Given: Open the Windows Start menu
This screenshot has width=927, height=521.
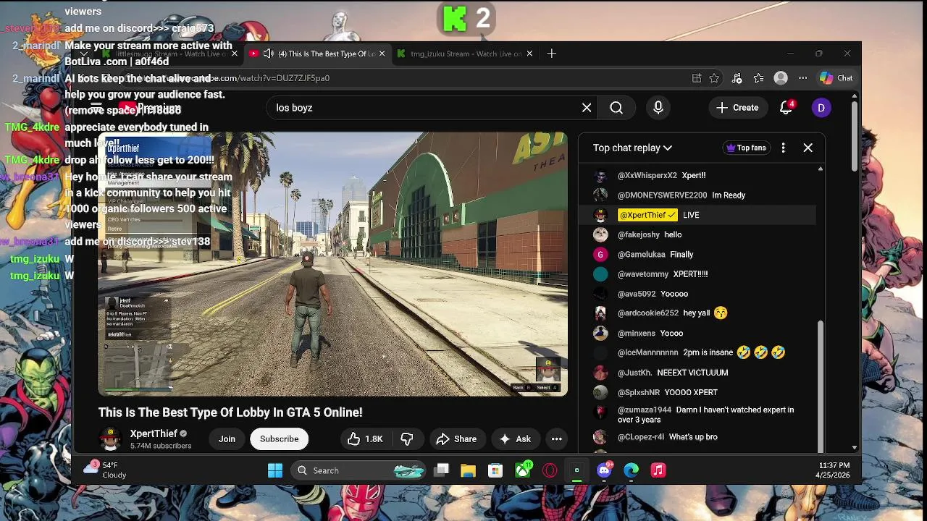Looking at the screenshot, I should 275,470.
